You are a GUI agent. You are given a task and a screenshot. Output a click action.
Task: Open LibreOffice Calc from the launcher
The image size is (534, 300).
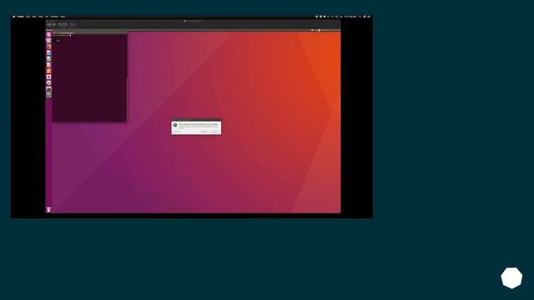[48, 58]
